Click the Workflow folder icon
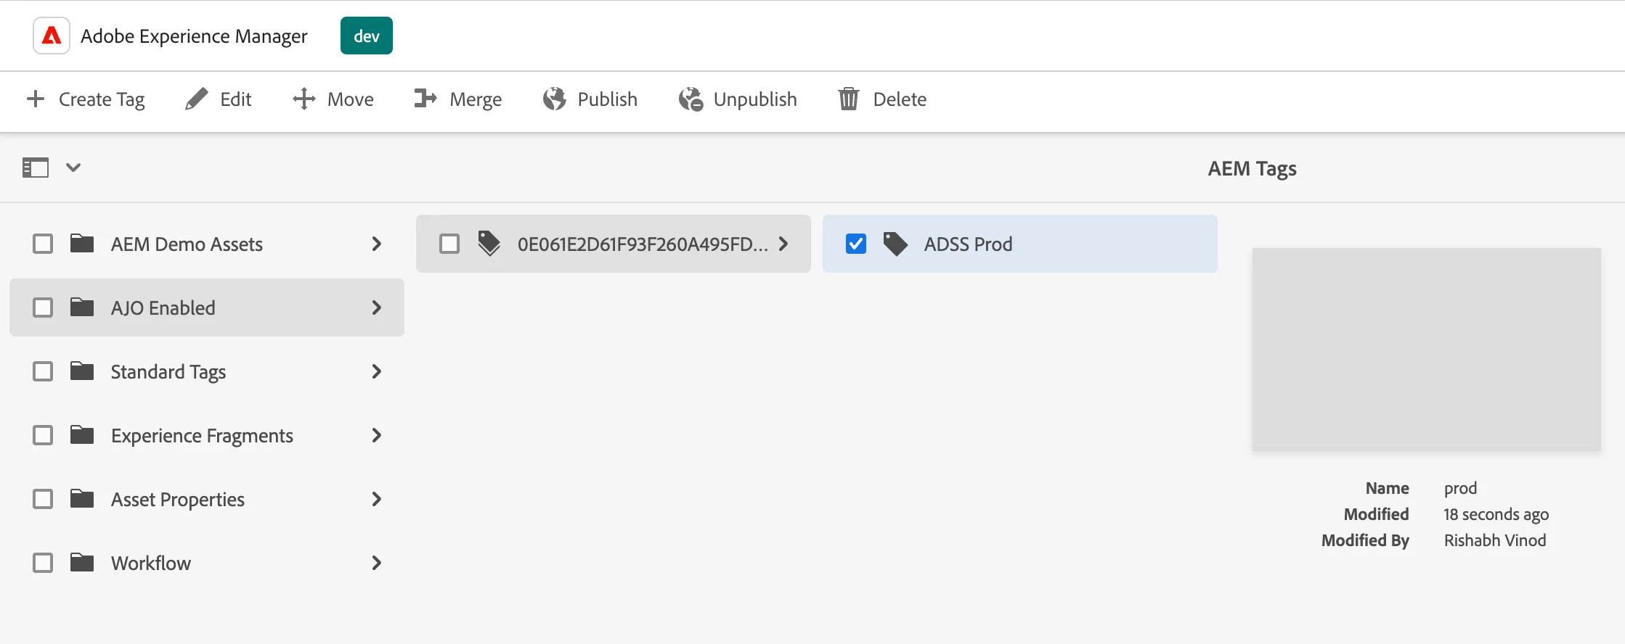Image resolution: width=1625 pixels, height=644 pixels. pos(82,563)
